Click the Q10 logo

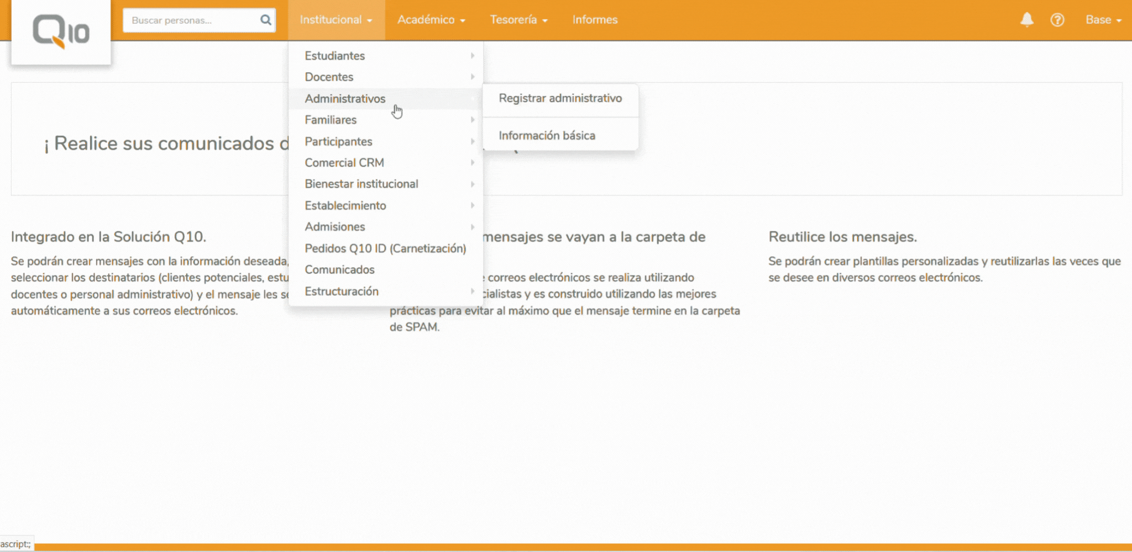pos(61,31)
